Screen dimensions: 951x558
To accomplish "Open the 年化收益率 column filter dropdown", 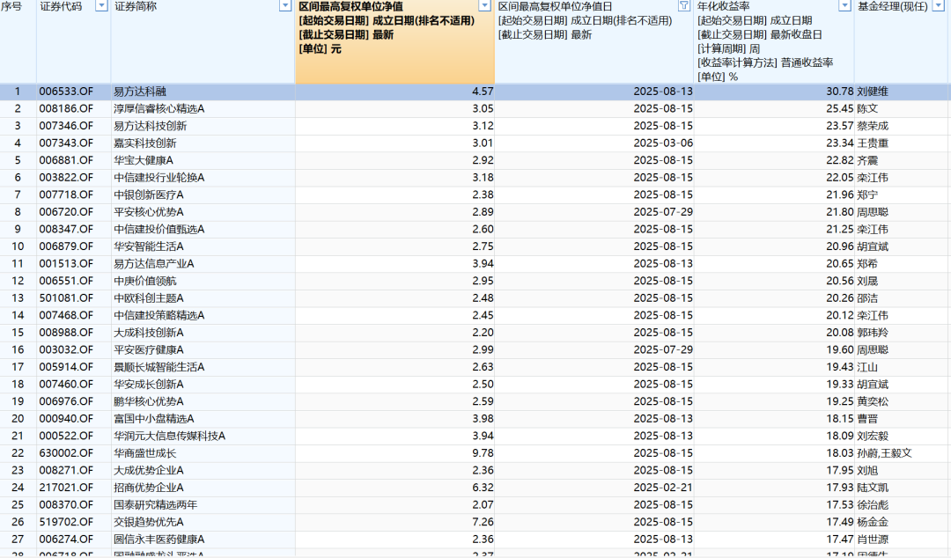I will click(x=844, y=6).
